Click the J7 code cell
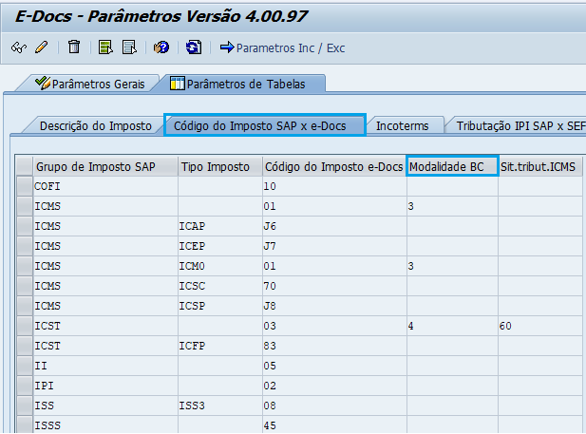 point(334,246)
